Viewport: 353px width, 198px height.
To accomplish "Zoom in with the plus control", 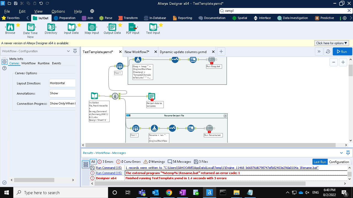I will 343,62.
